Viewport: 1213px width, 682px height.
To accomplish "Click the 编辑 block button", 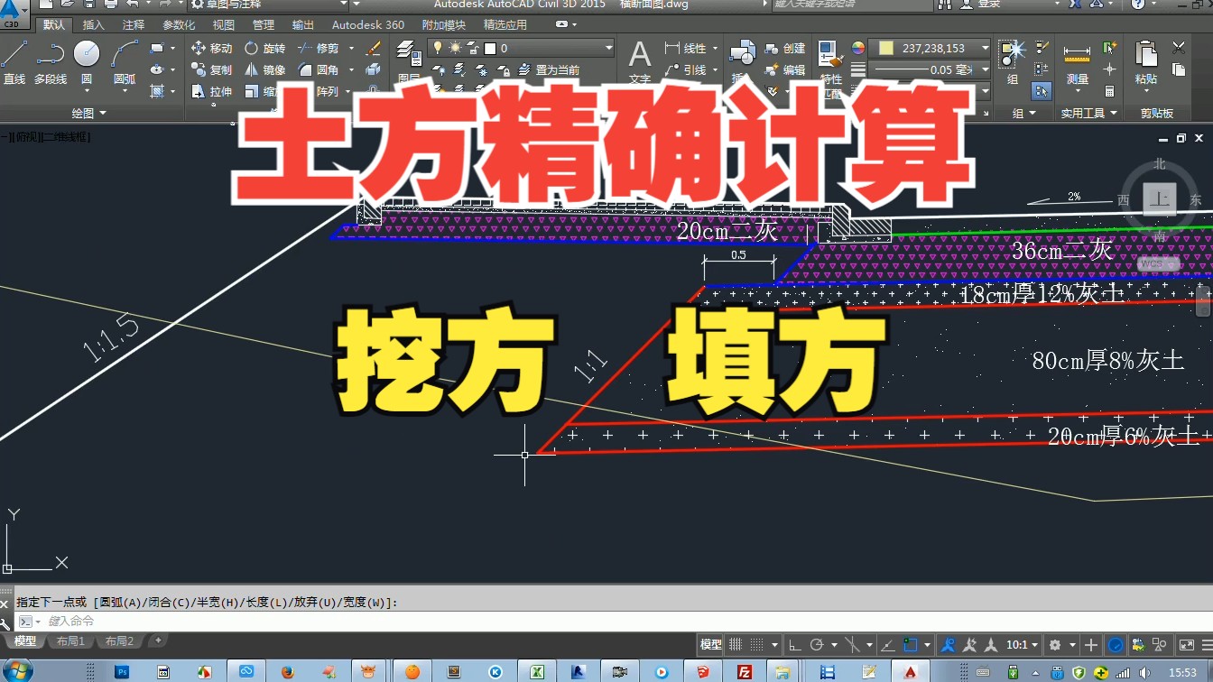I will 785,69.
